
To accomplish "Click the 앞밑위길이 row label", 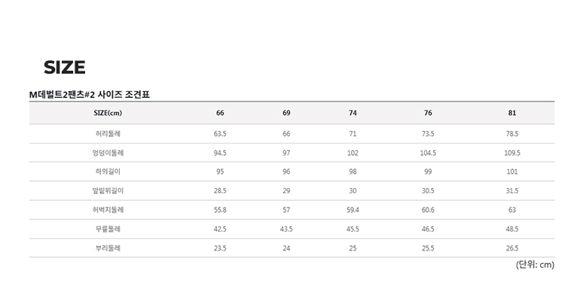I will coord(108,191).
